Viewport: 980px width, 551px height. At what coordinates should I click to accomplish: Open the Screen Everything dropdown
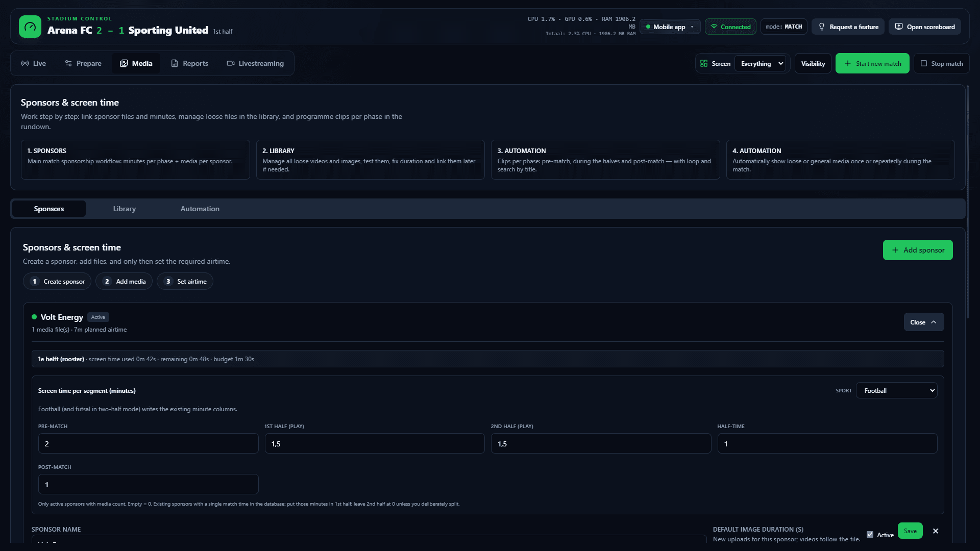[760, 63]
